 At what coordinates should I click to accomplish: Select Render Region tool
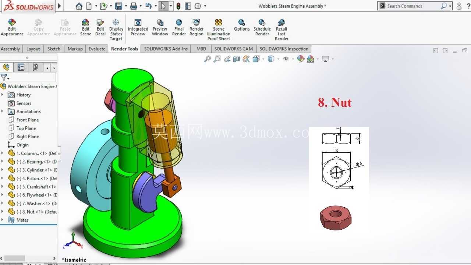point(196,28)
